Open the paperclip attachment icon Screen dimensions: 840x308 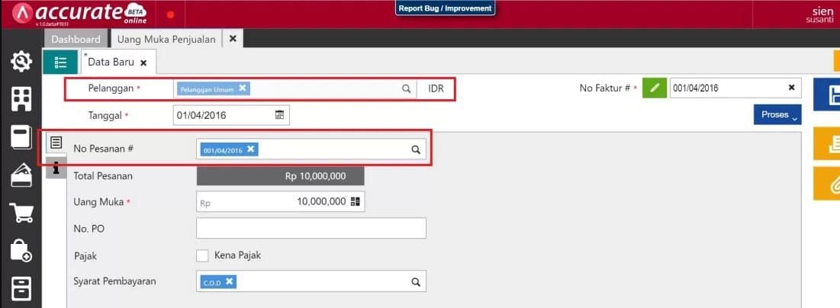tap(829, 184)
